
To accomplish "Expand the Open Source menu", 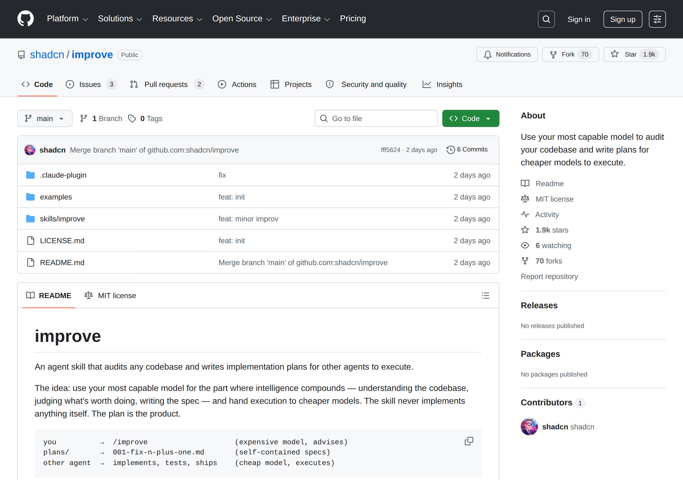I will point(242,19).
